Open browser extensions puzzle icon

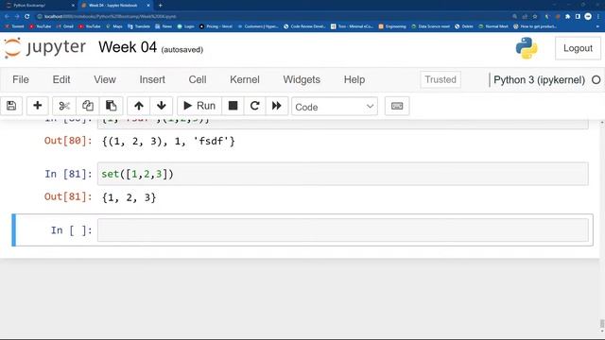567,16
